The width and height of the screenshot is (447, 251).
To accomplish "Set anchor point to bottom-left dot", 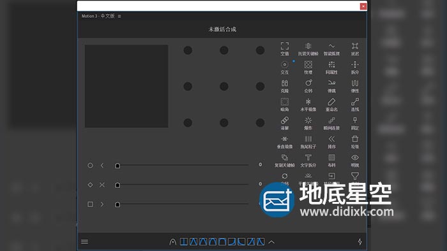I will [x=188, y=123].
